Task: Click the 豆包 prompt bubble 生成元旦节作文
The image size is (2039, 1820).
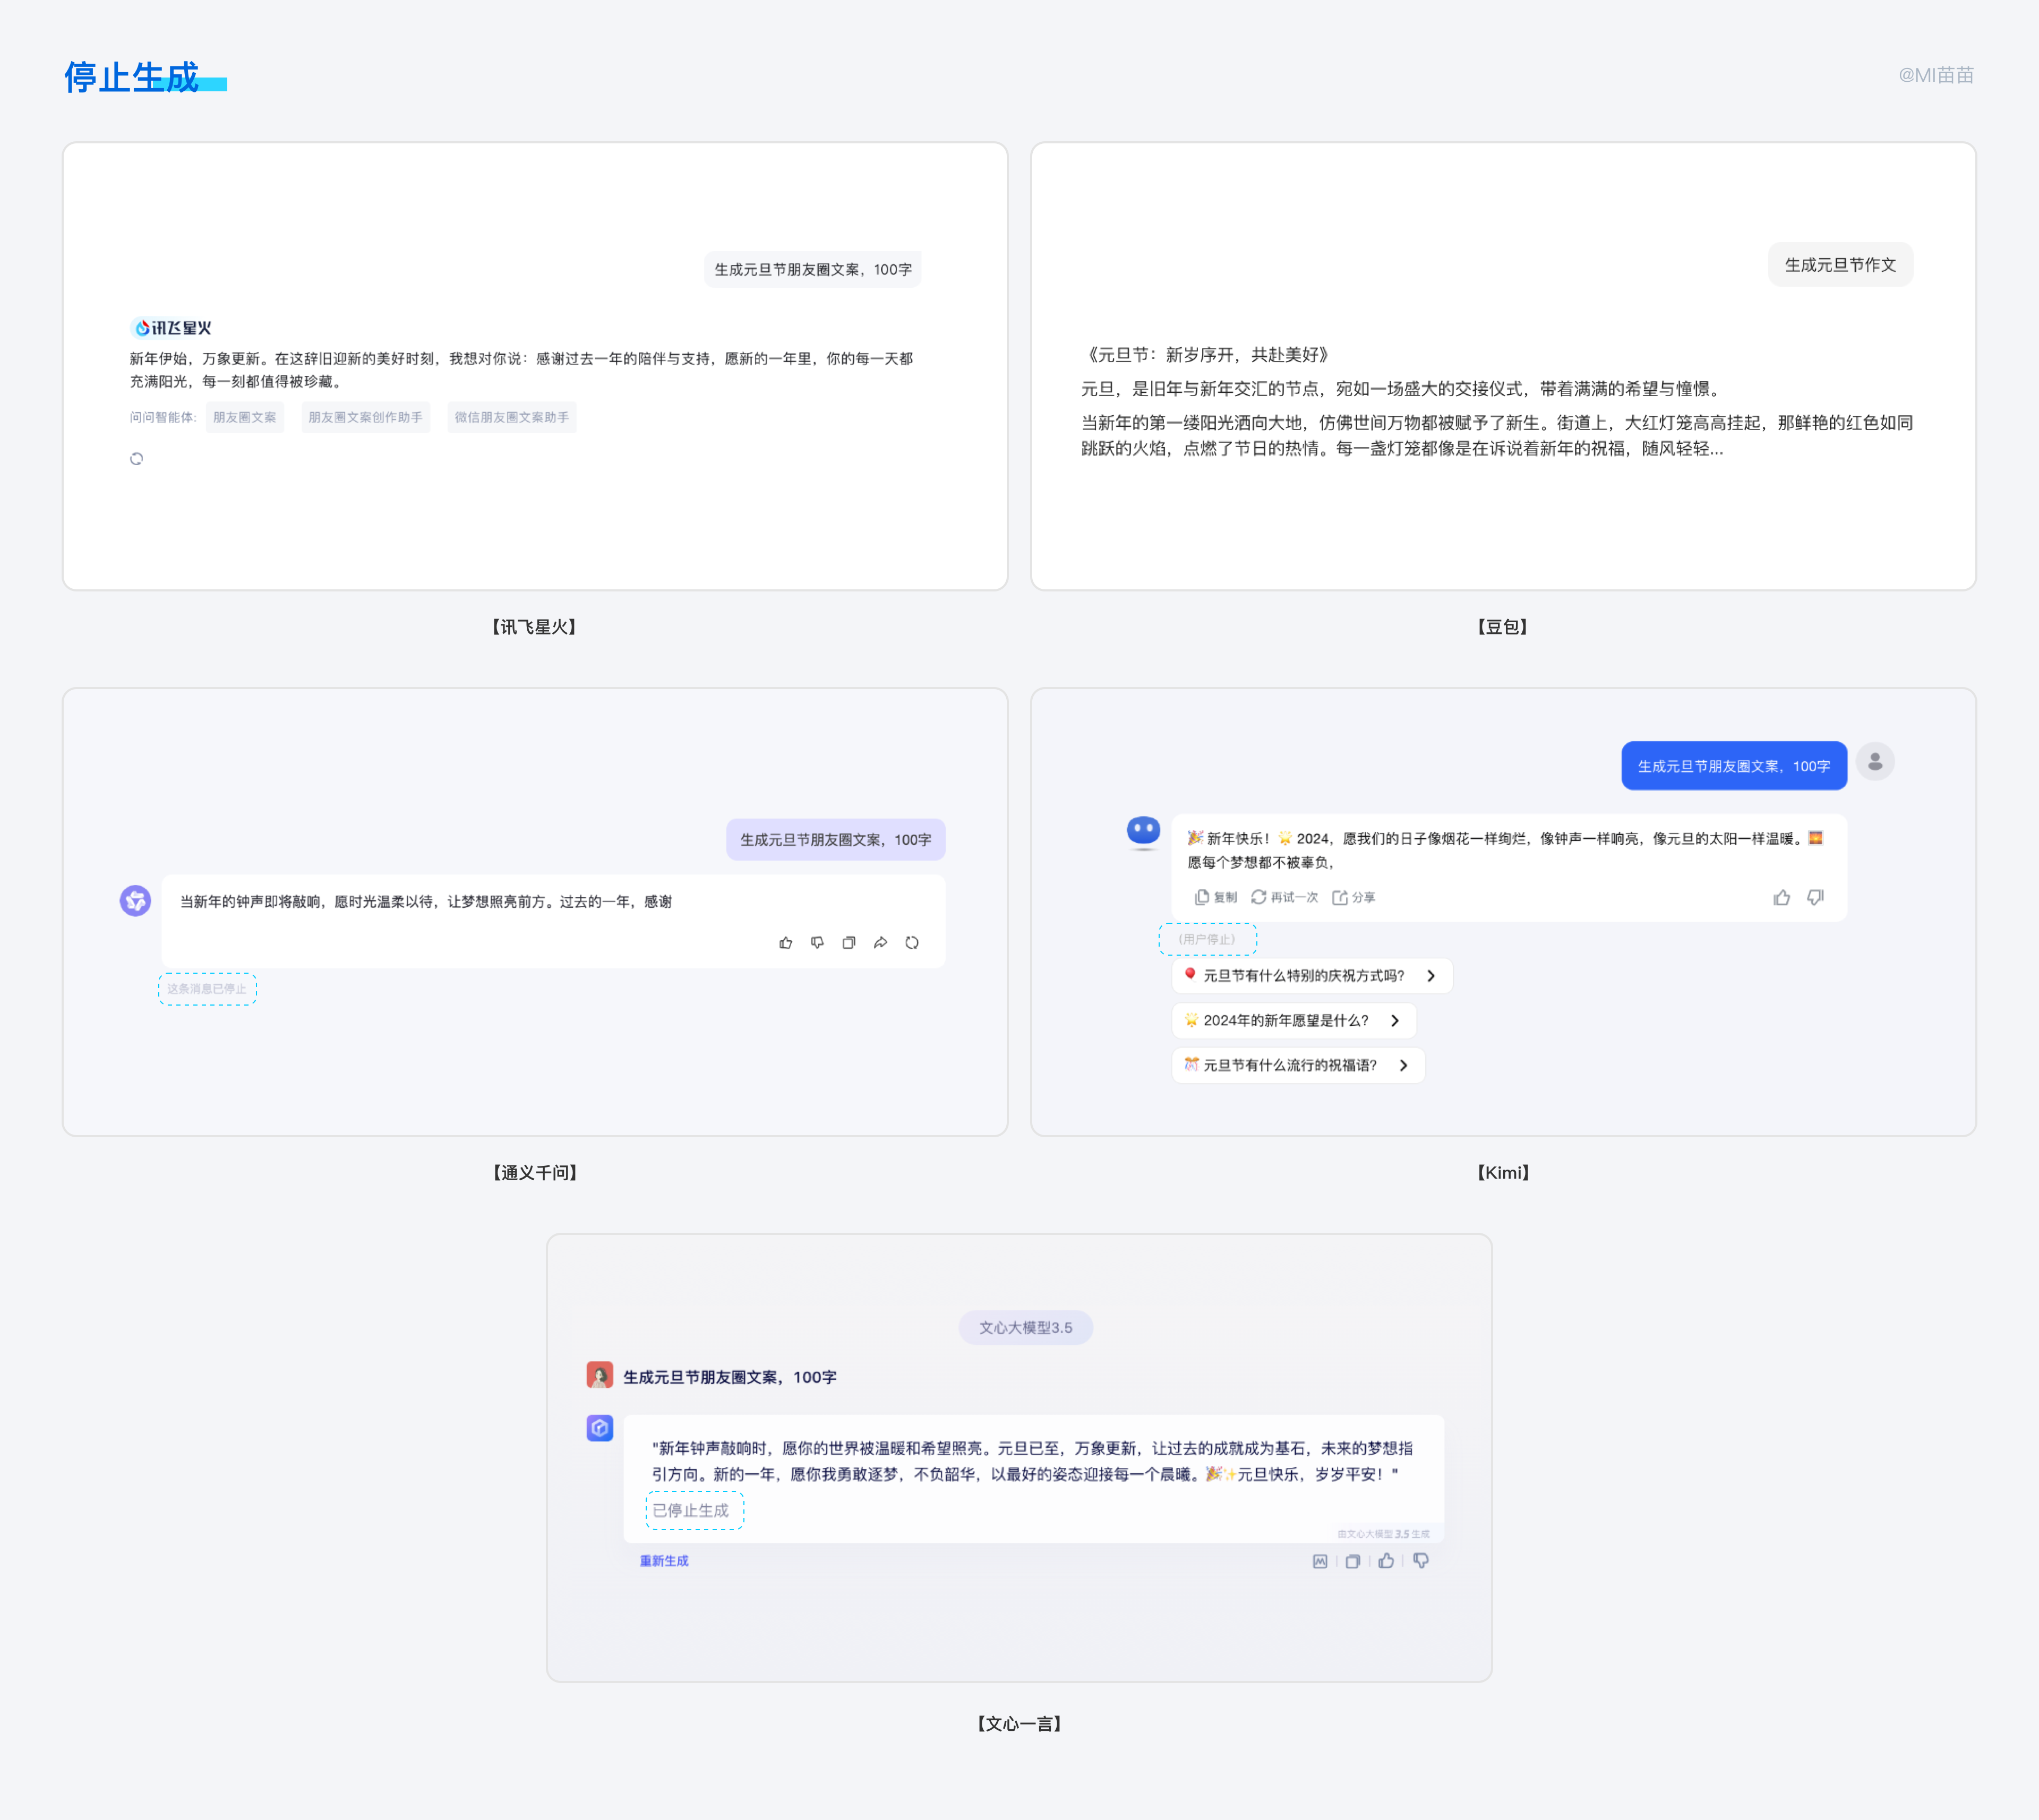Action: [x=1840, y=265]
